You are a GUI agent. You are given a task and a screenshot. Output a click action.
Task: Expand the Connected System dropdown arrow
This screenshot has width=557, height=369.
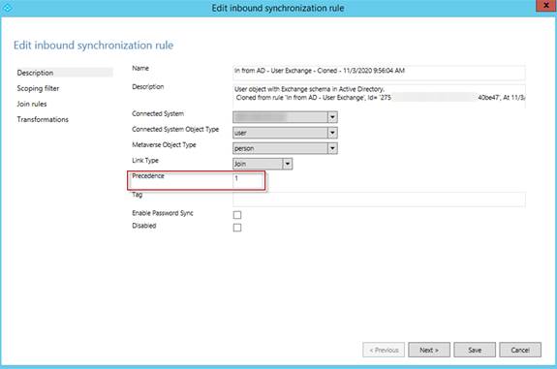pos(332,117)
